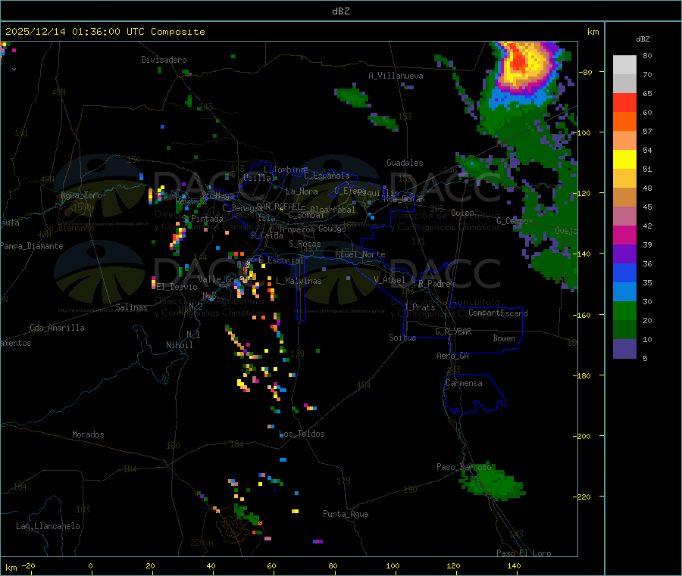The image size is (682, 576).
Task: Click the 80 dBZ white legend swatch
Action: [624, 64]
